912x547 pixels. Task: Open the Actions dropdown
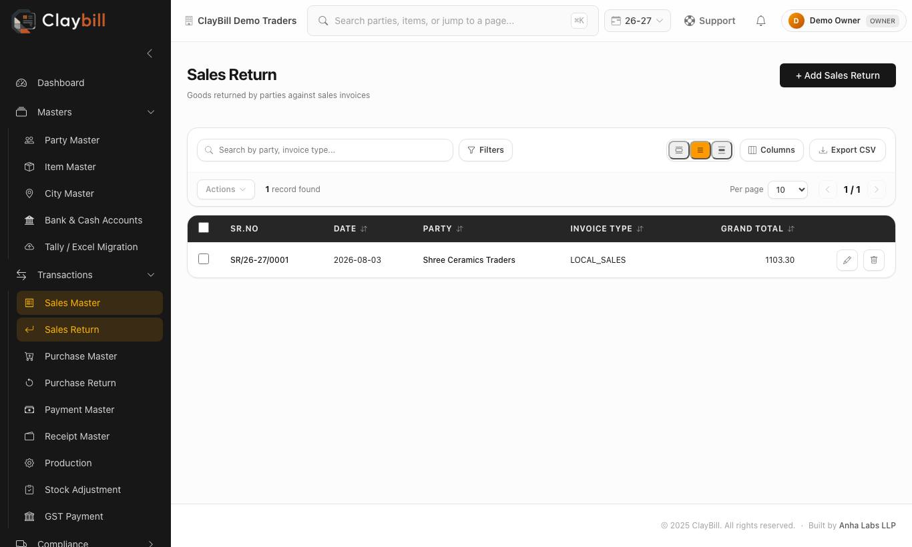pos(226,189)
